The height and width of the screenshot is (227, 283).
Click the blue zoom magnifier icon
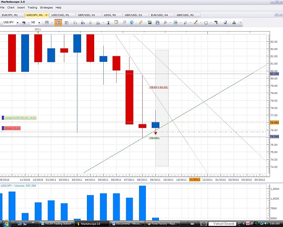[x=83, y=23]
